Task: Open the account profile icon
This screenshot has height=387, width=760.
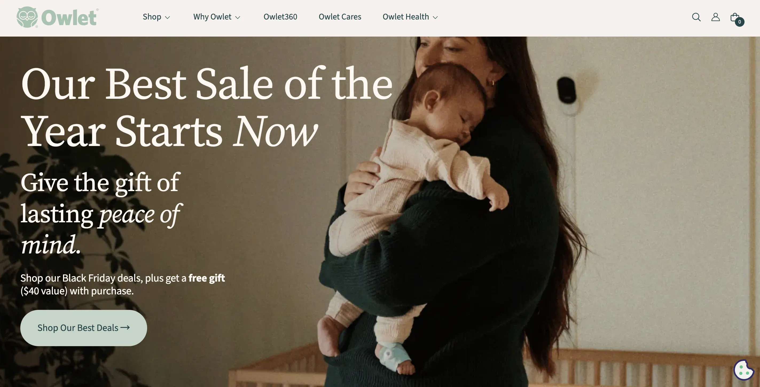Action: click(715, 17)
